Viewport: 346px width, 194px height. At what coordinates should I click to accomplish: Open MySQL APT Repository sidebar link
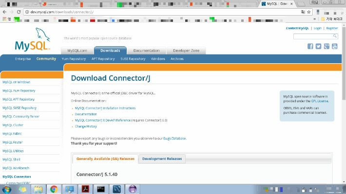19,99
